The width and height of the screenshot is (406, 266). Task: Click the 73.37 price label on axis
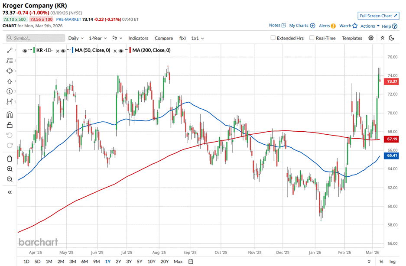pos(392,81)
